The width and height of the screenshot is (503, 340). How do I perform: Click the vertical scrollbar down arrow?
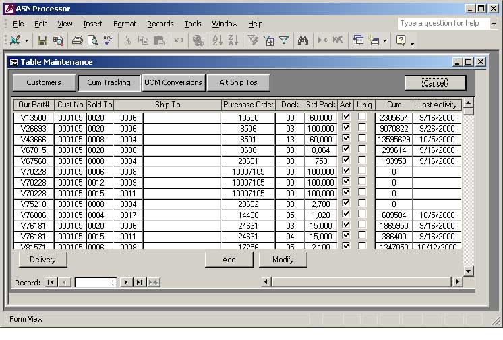point(469,271)
